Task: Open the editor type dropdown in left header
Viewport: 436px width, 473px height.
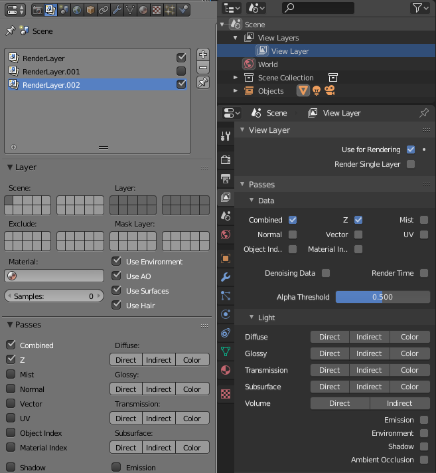Action: click(x=15, y=10)
